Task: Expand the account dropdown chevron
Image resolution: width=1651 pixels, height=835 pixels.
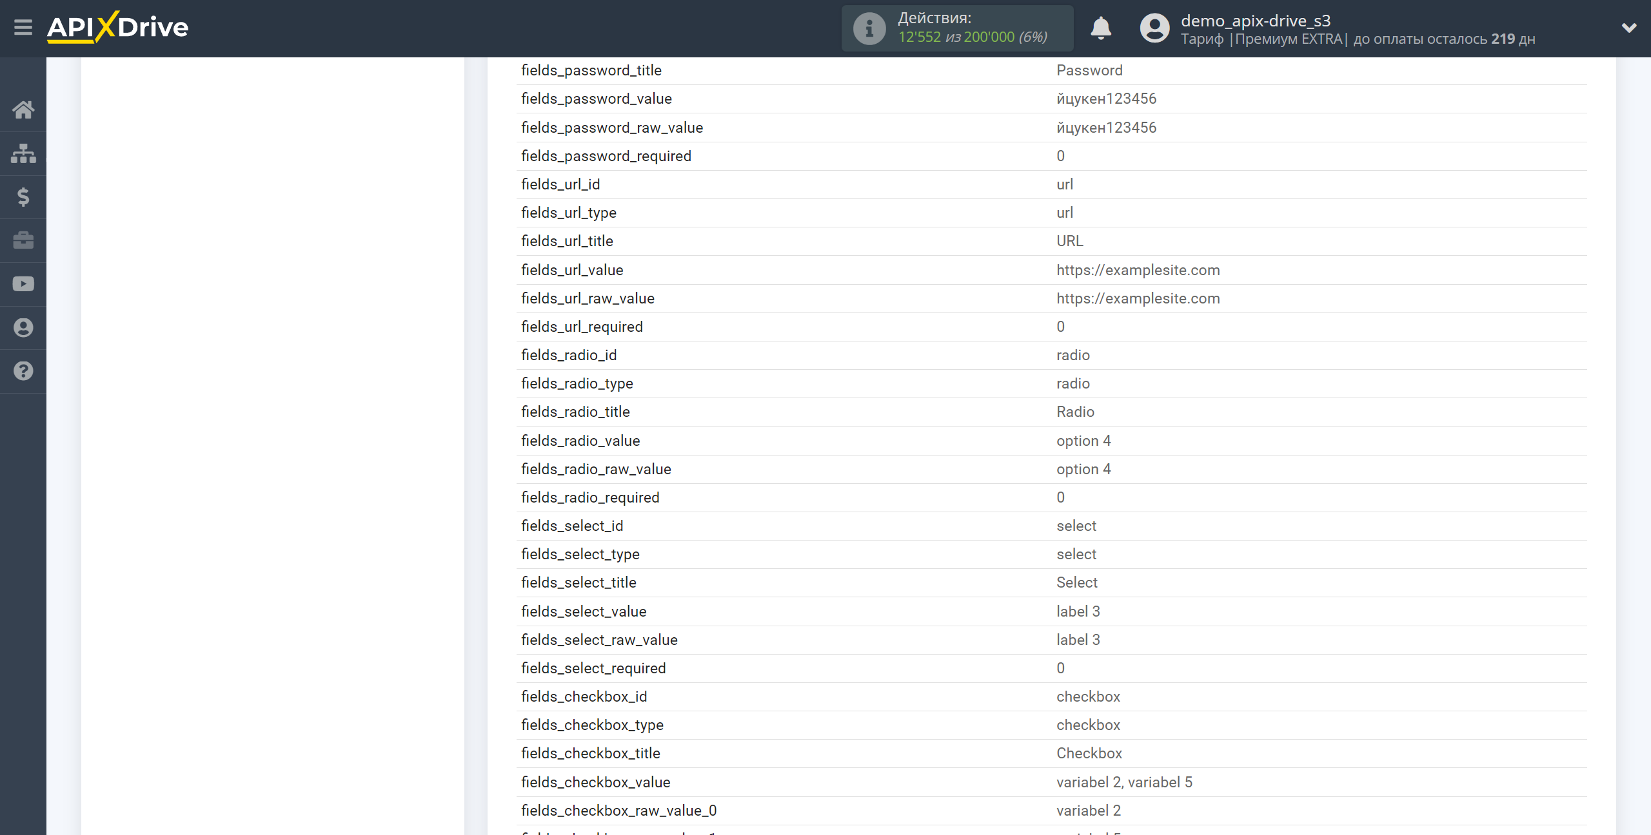Action: pos(1629,28)
